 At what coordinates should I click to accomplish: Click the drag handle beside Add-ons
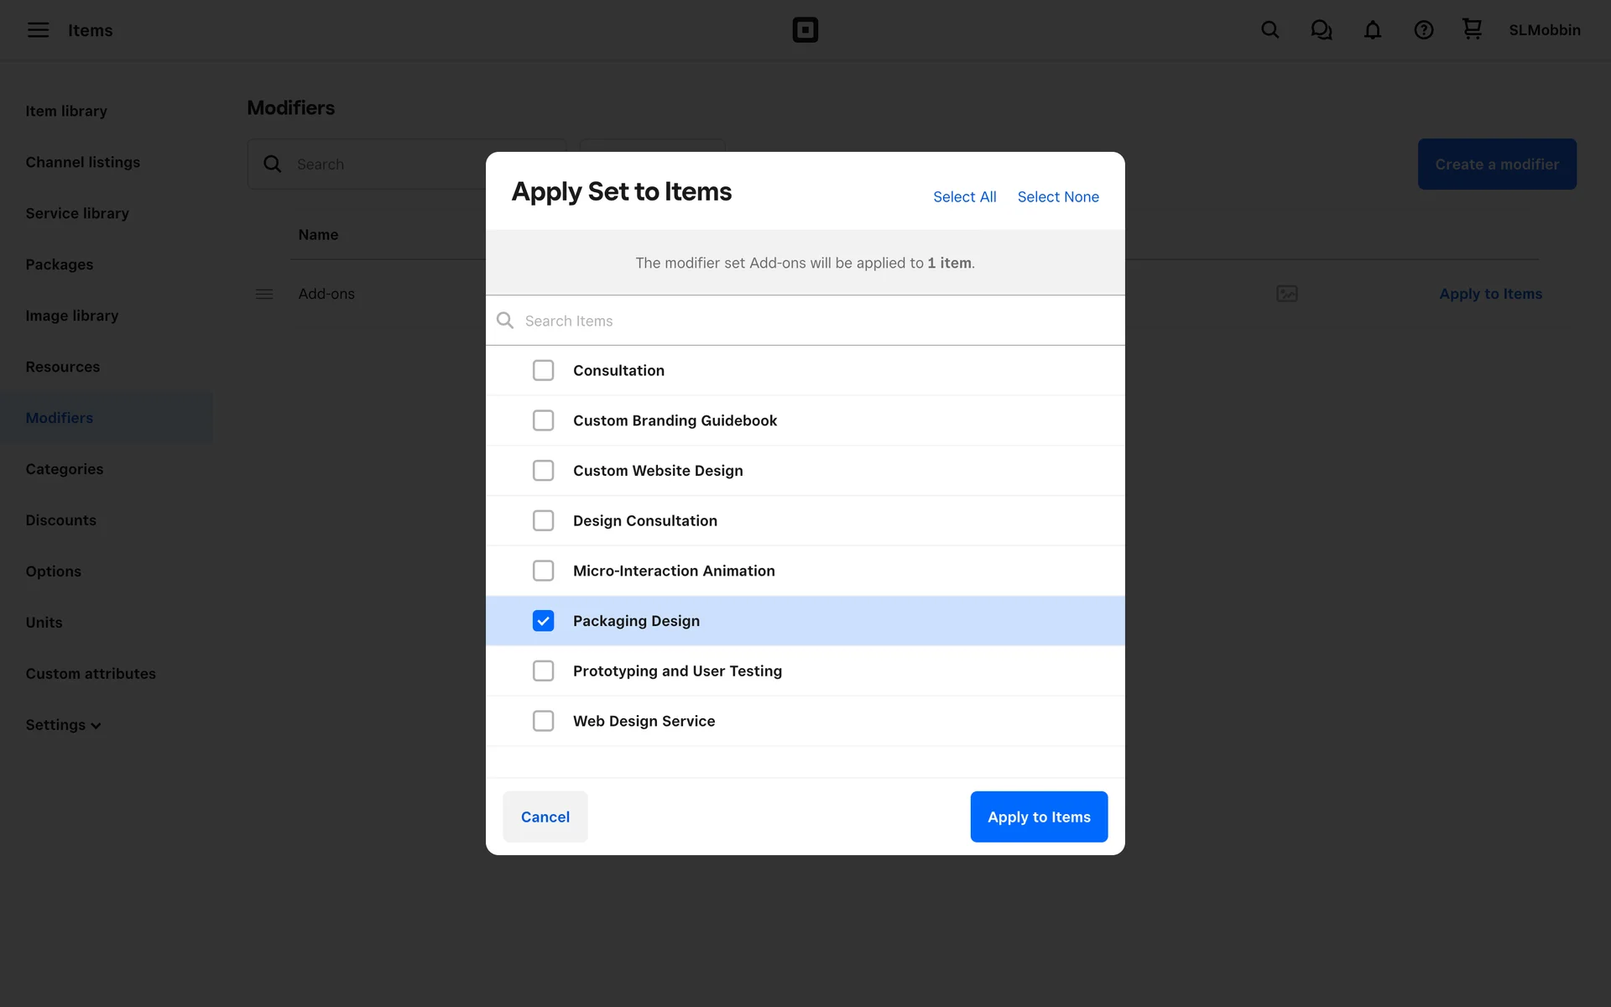pyautogui.click(x=264, y=294)
